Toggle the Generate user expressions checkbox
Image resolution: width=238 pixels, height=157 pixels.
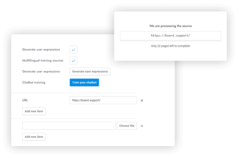[74, 50]
